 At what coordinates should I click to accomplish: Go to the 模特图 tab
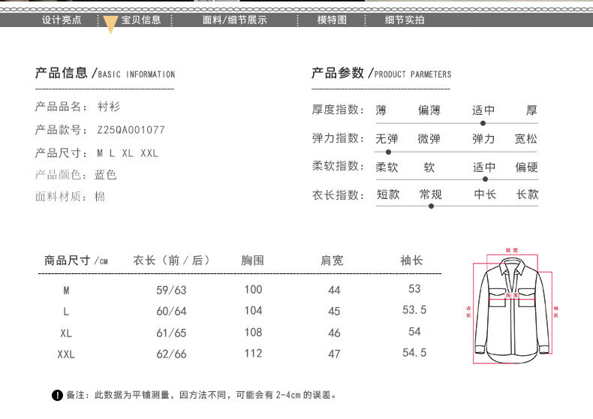(x=332, y=20)
